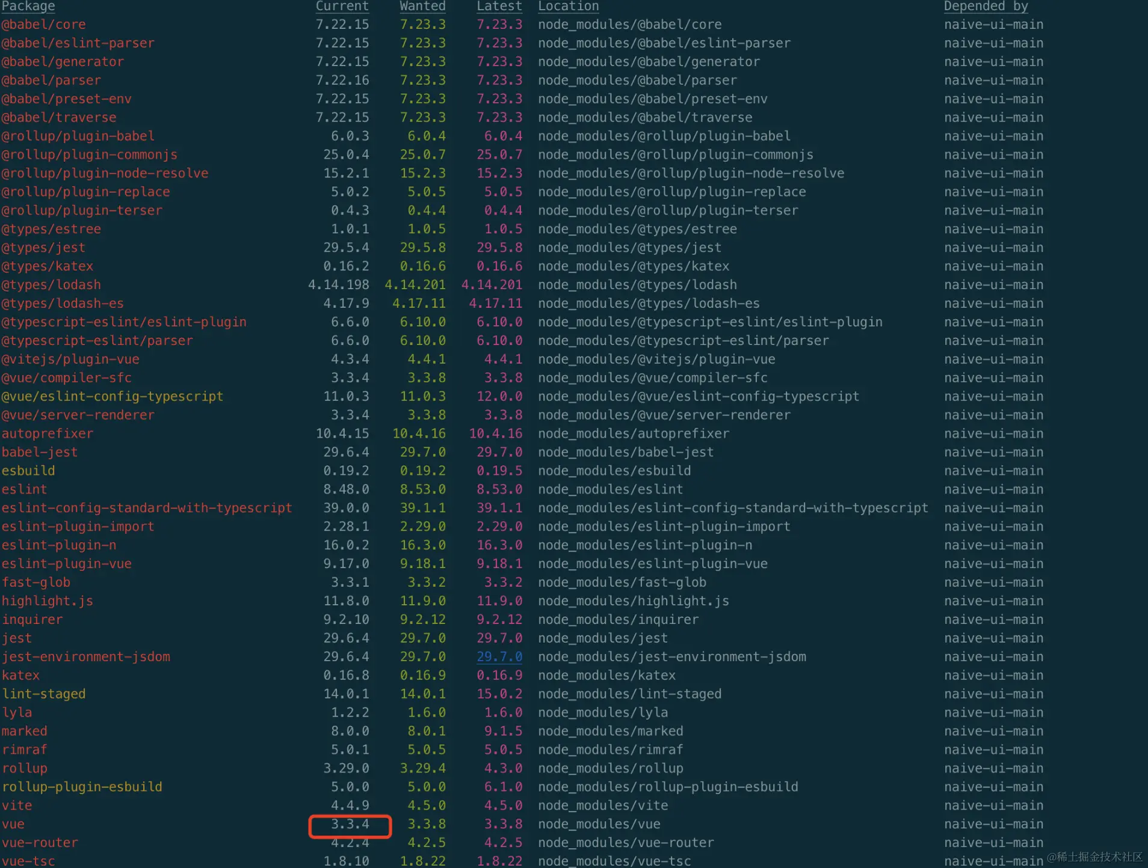Select latest version 0.19.5 of esbuild
The image size is (1148, 868).
coord(499,471)
